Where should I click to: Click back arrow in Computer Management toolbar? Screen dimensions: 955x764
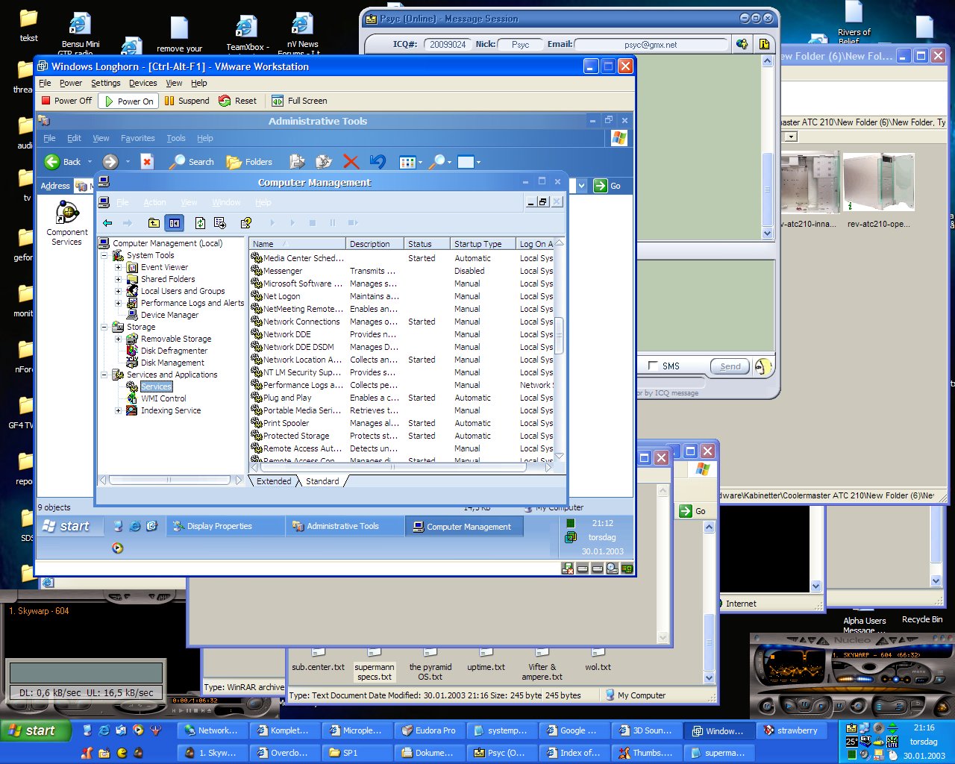(x=108, y=223)
